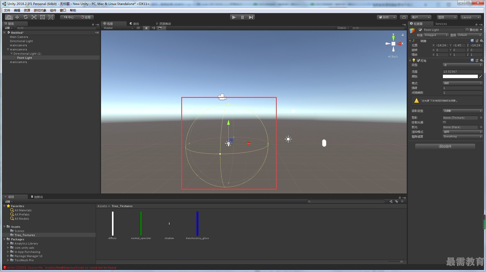Open Transform component help book icon

(472, 41)
